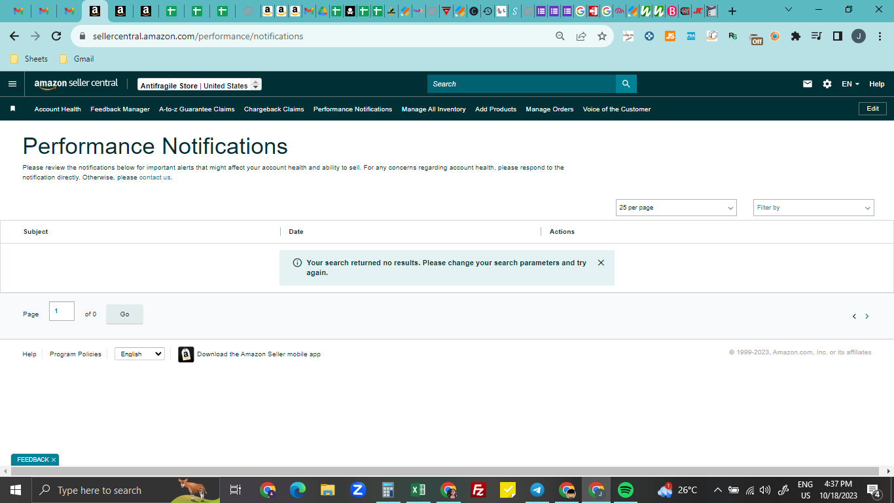Share this page from address bar
The height and width of the screenshot is (503, 894).
581,37
